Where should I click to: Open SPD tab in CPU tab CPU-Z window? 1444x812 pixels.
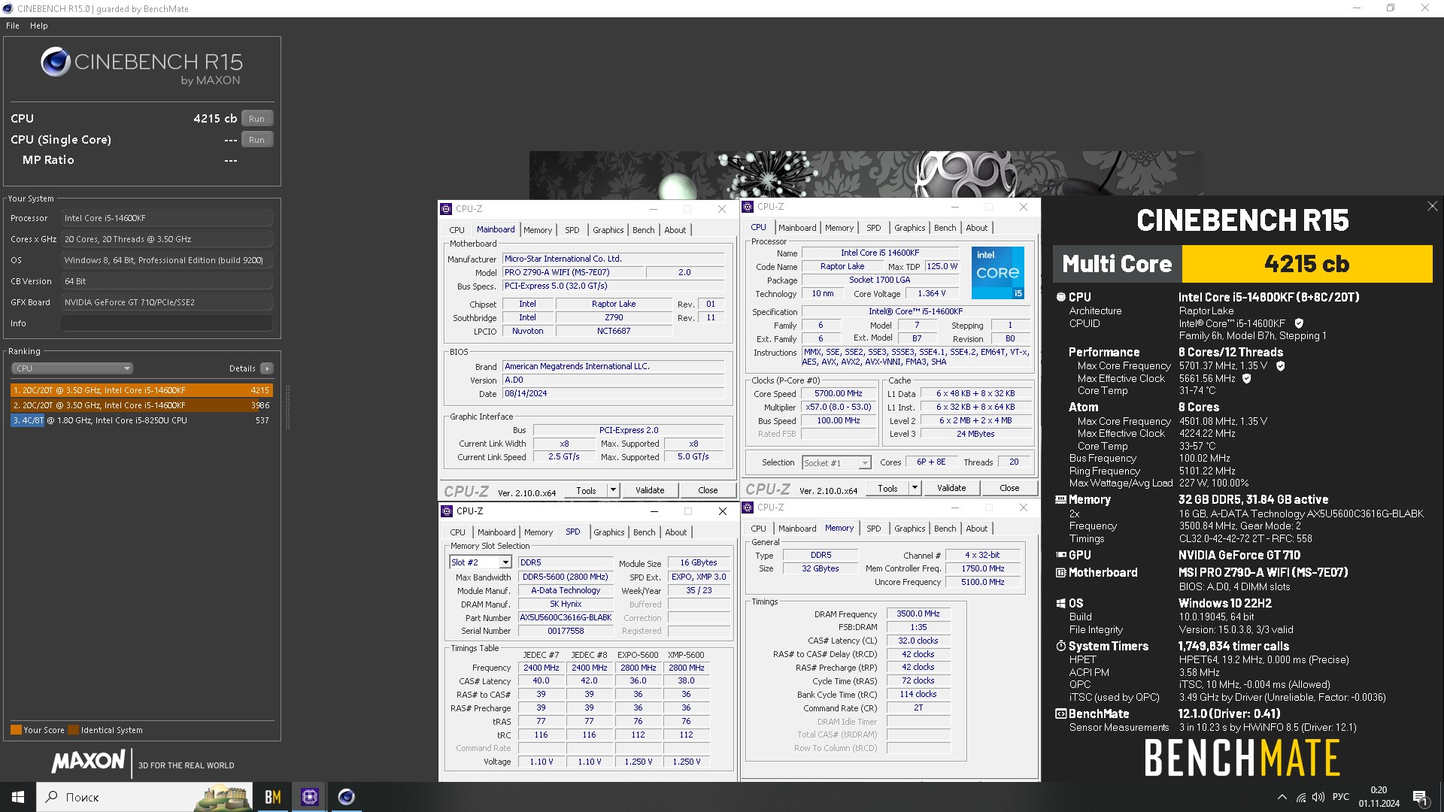pyautogui.click(x=873, y=228)
